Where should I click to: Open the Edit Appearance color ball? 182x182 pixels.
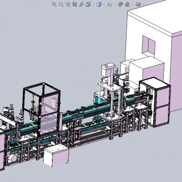[121, 5]
